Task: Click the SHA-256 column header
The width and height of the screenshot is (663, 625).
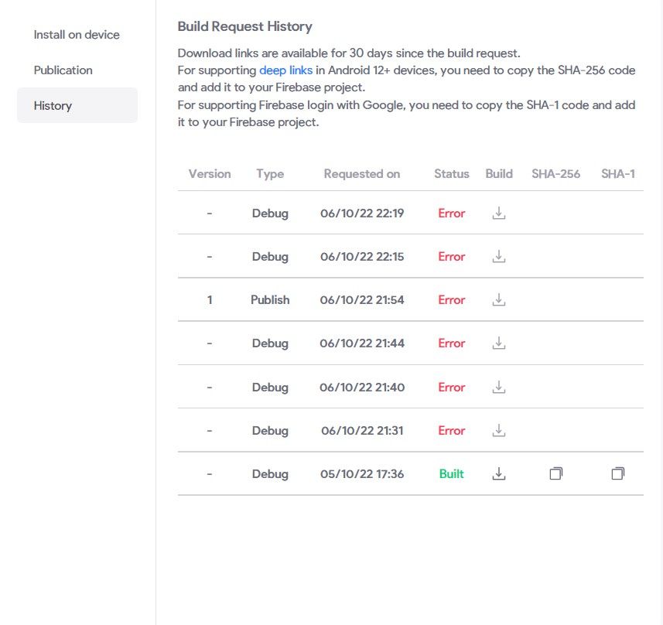Action: pos(556,174)
